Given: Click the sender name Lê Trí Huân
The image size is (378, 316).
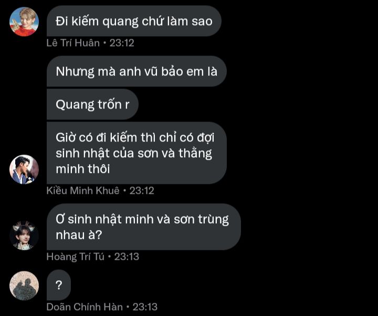Looking at the screenshot, I should click(x=73, y=43).
